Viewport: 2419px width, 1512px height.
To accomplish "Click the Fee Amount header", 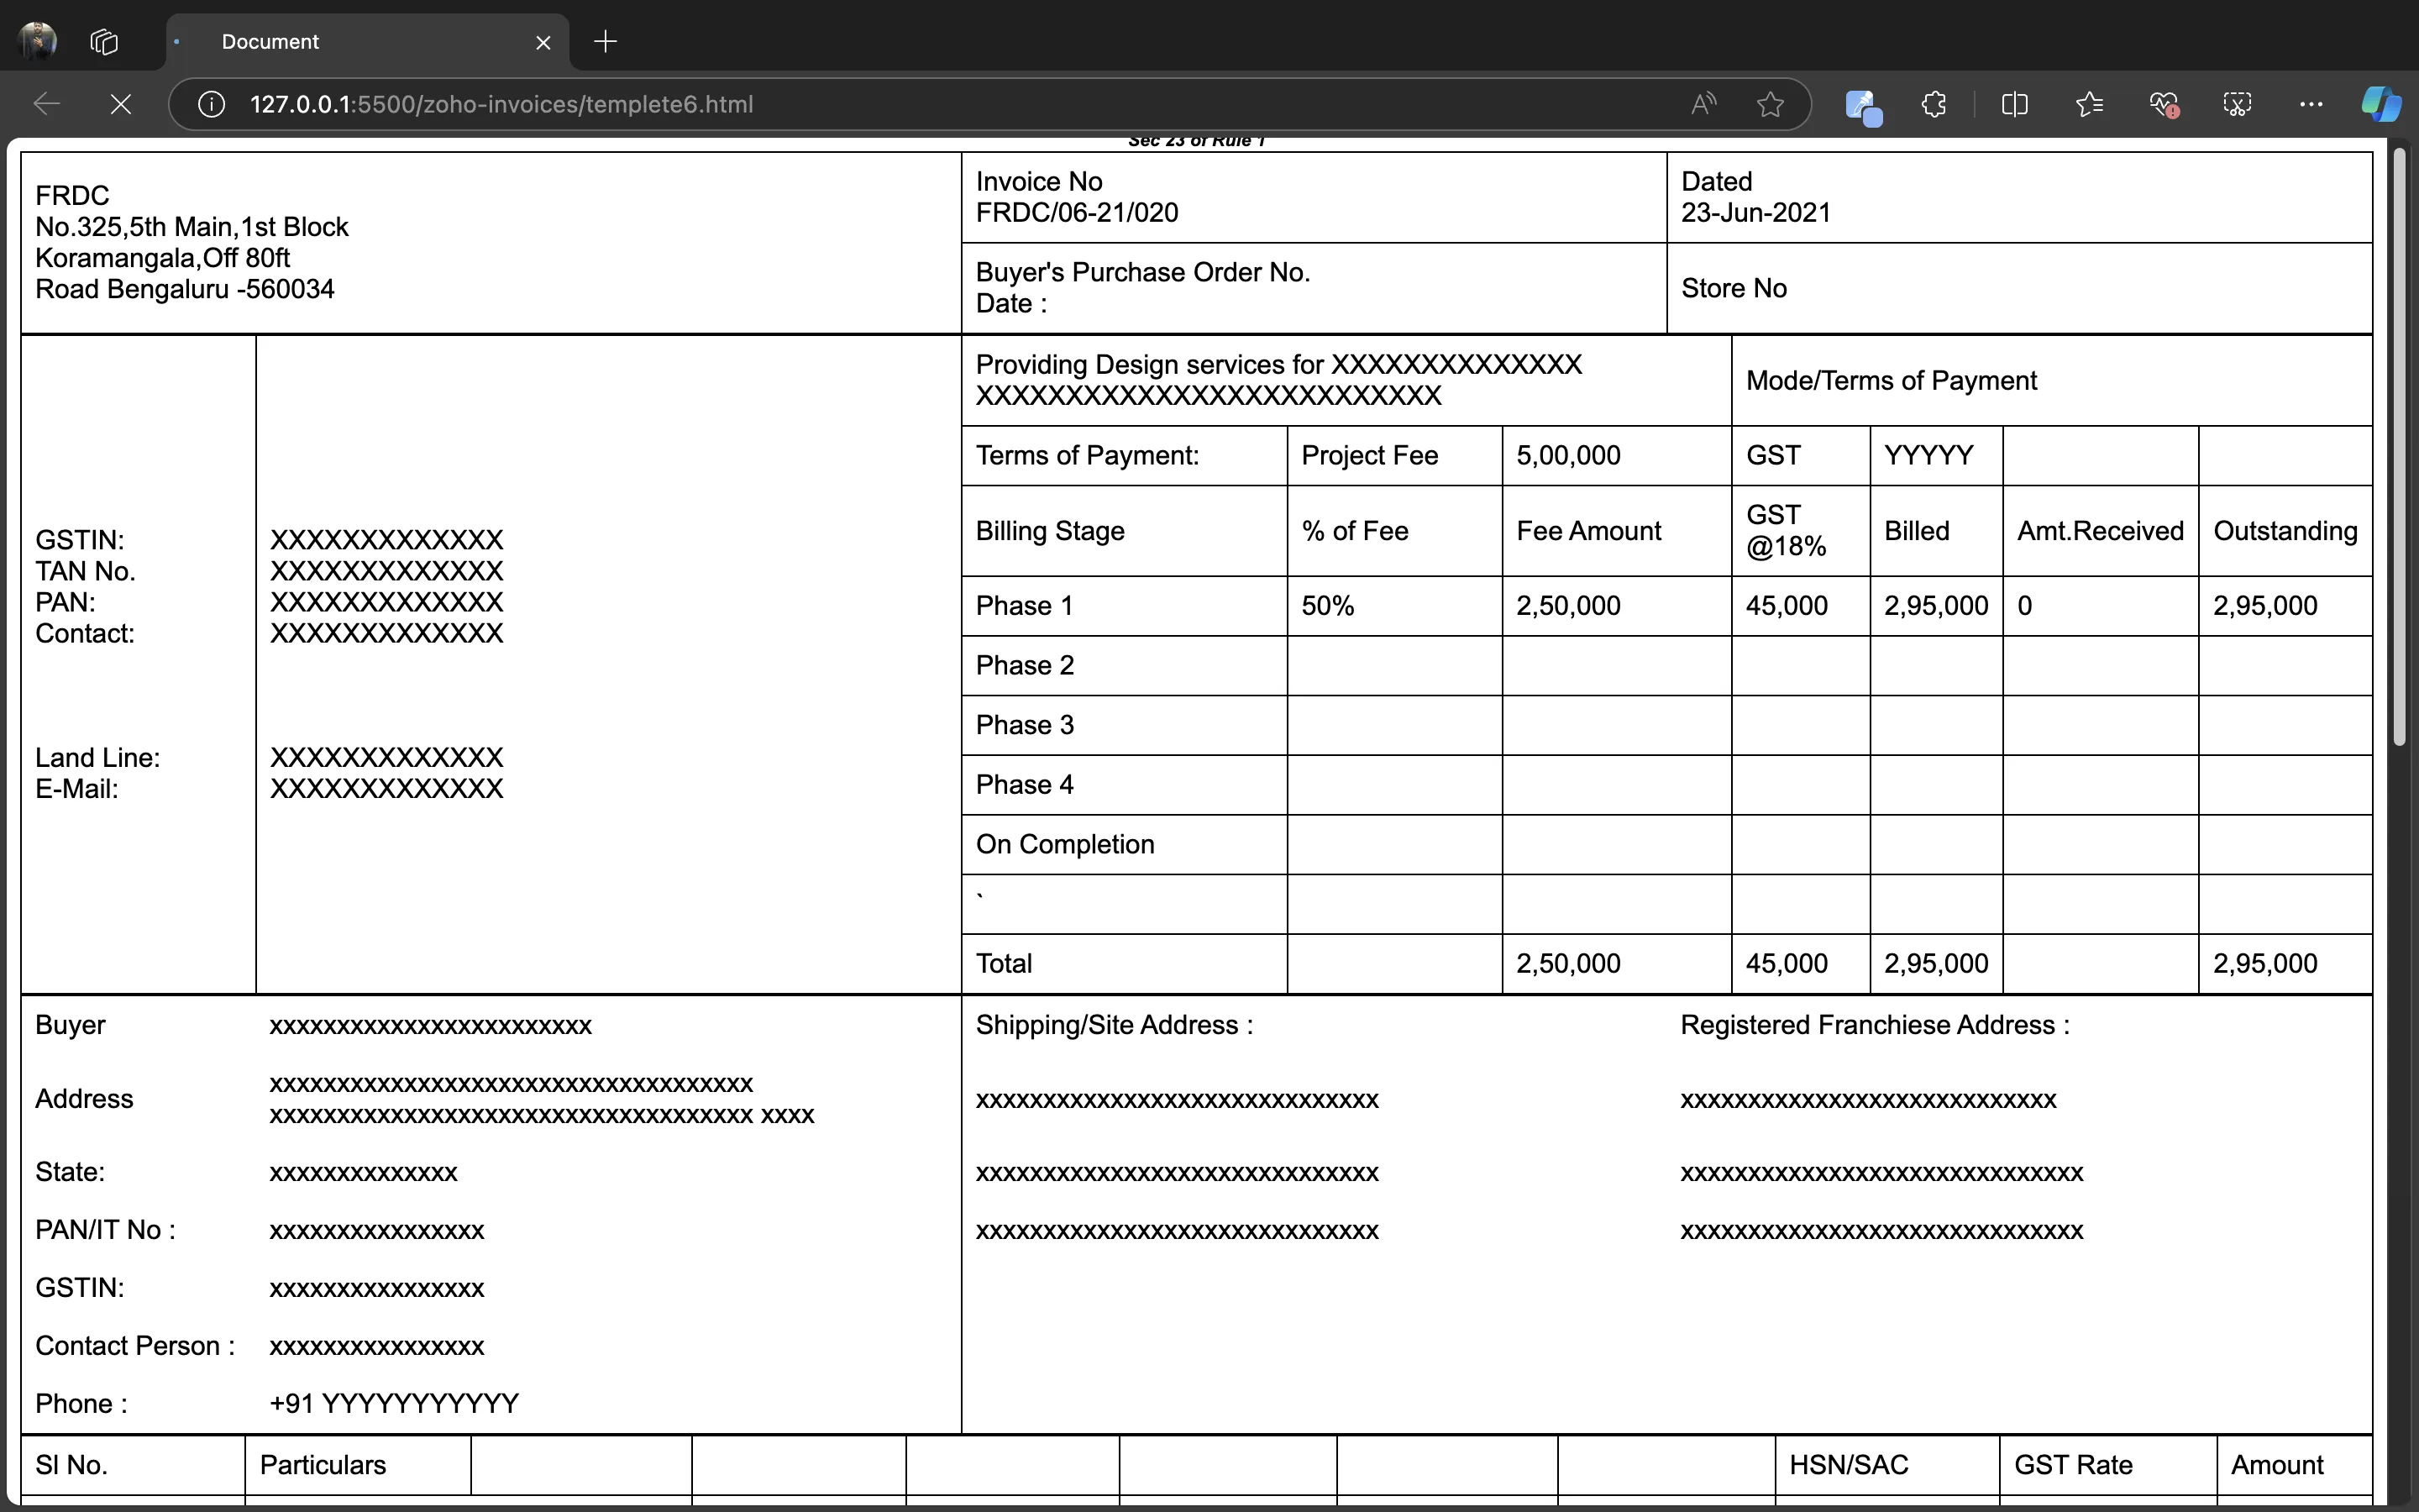I will pos(1588,531).
